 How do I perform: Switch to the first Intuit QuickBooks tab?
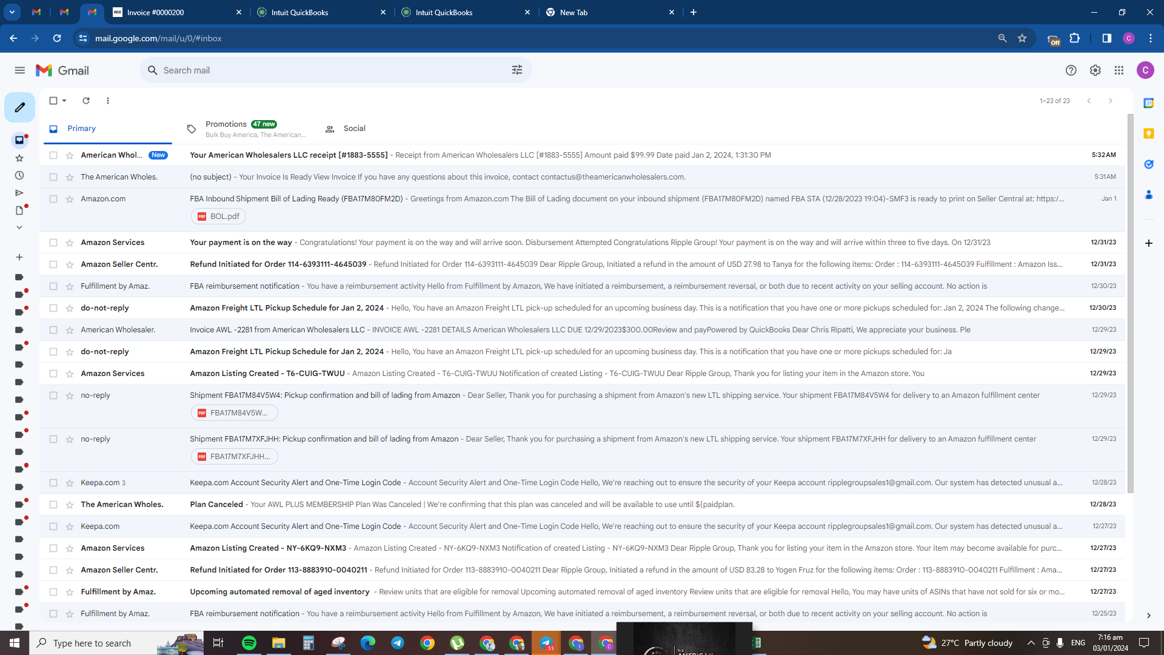coord(321,12)
